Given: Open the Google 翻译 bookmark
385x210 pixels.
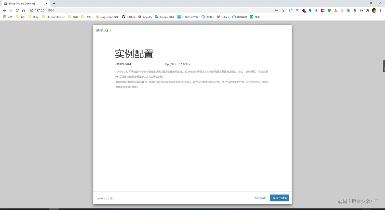Looking at the screenshot, I should coord(165,17).
